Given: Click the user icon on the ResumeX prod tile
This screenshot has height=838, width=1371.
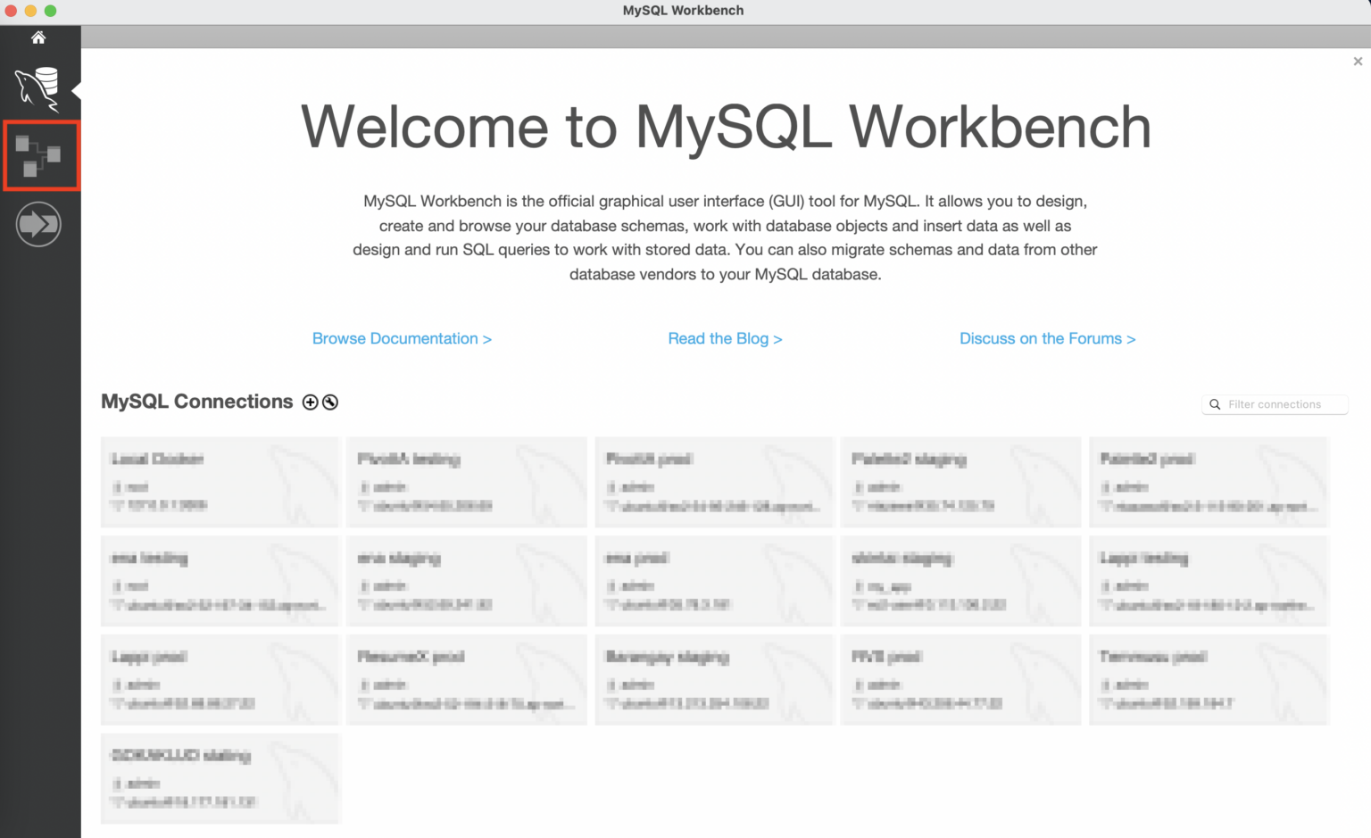Looking at the screenshot, I should [x=362, y=684].
